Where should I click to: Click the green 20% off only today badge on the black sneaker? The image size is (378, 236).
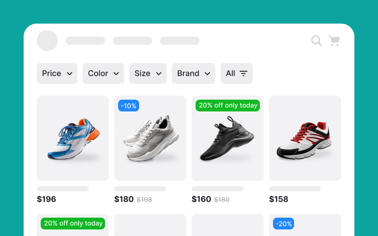(228, 105)
